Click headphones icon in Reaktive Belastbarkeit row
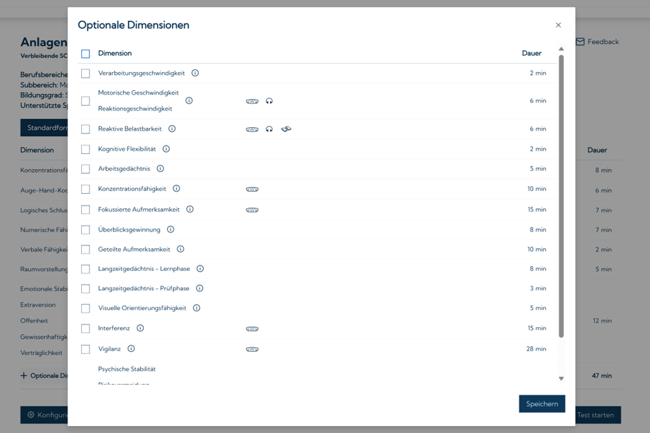The width and height of the screenshot is (650, 433). [x=269, y=129]
